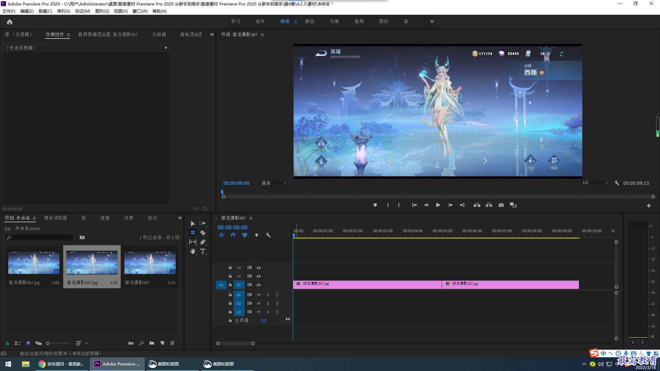Screen dimensions: 660x371
Task: Switch Project panel to freeform view
Action: (x=38, y=343)
